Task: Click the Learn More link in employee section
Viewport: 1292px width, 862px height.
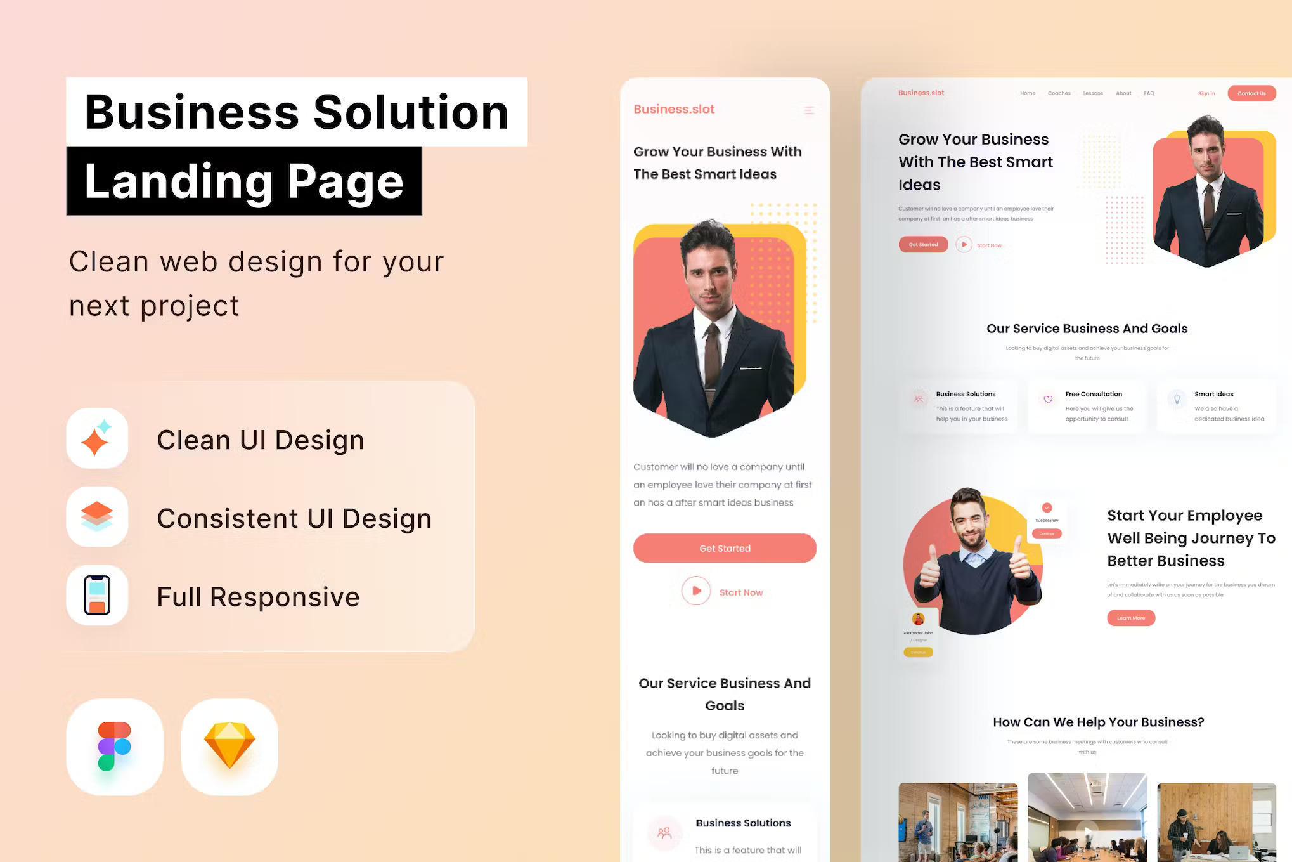Action: coord(1132,618)
